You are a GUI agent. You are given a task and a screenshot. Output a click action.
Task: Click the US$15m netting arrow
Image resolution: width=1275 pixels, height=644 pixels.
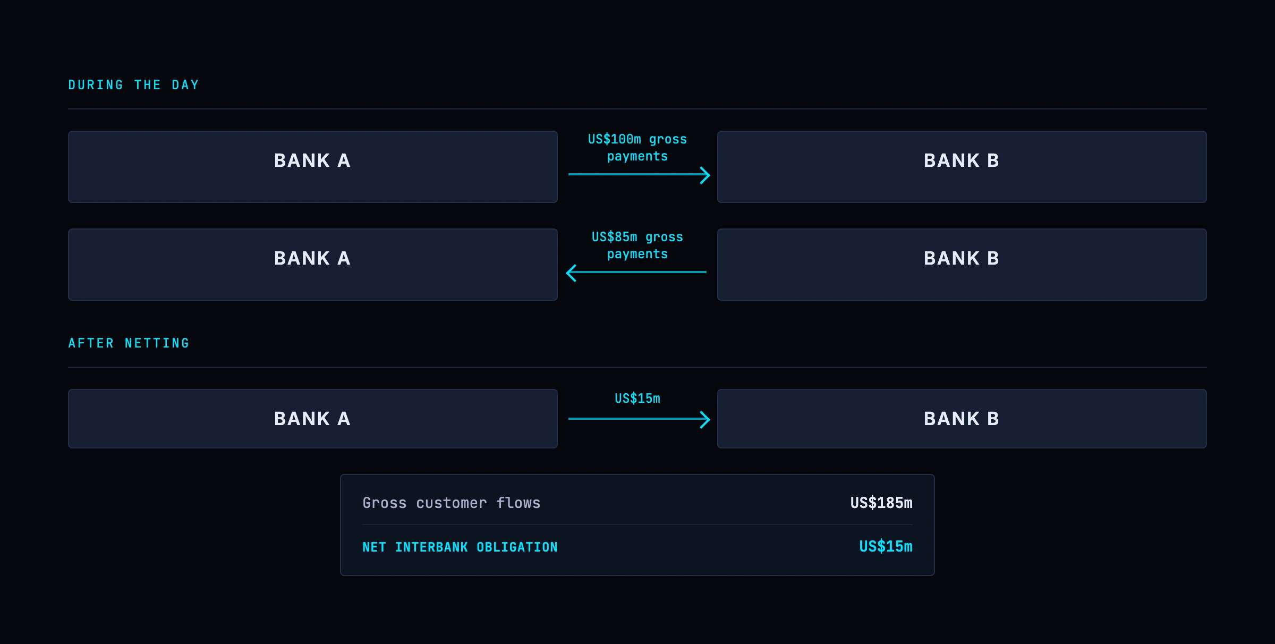[x=639, y=419]
